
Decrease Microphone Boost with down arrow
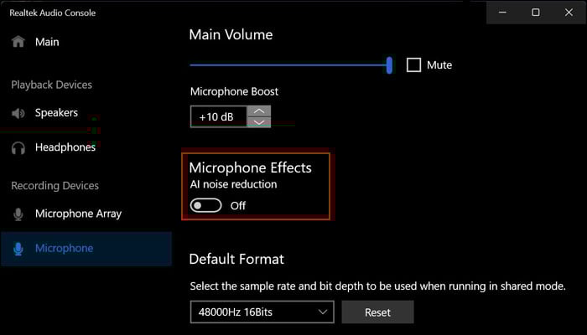pyautogui.click(x=259, y=122)
